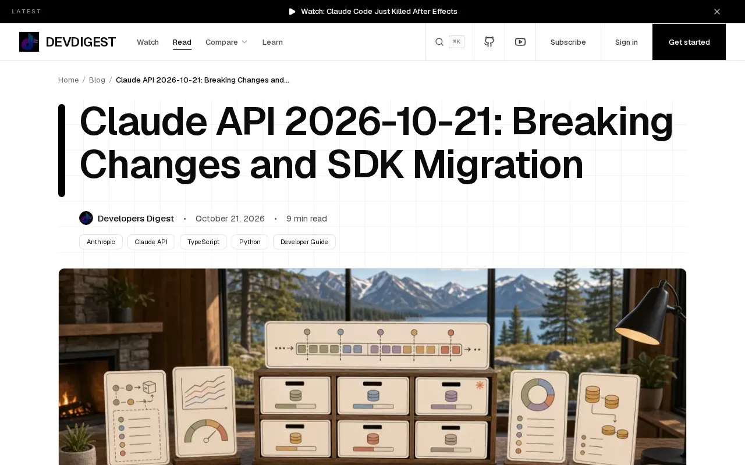Select the TypeScript tag
Image resolution: width=745 pixels, height=465 pixels.
(x=203, y=242)
